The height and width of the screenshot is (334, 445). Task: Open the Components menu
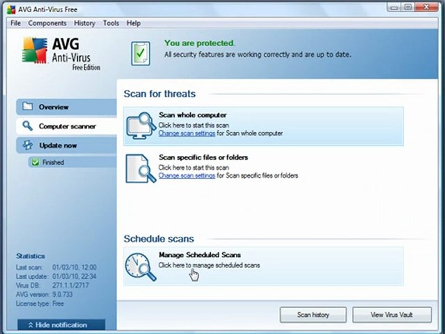[x=47, y=23]
